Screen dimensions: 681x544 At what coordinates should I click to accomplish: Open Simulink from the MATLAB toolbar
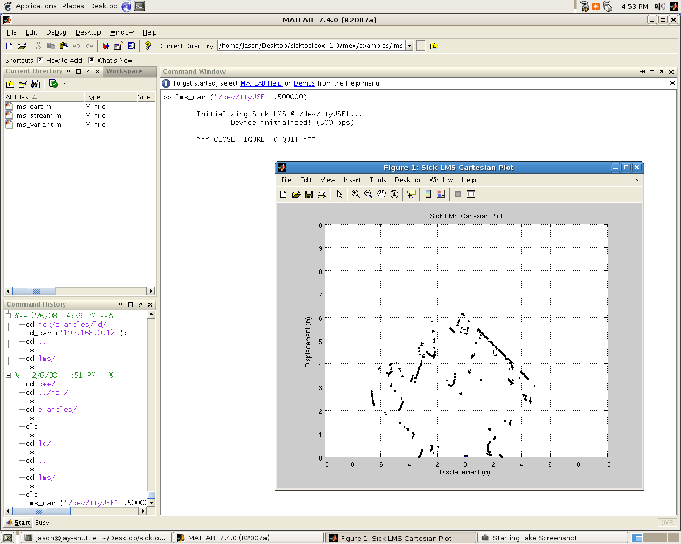(106, 46)
